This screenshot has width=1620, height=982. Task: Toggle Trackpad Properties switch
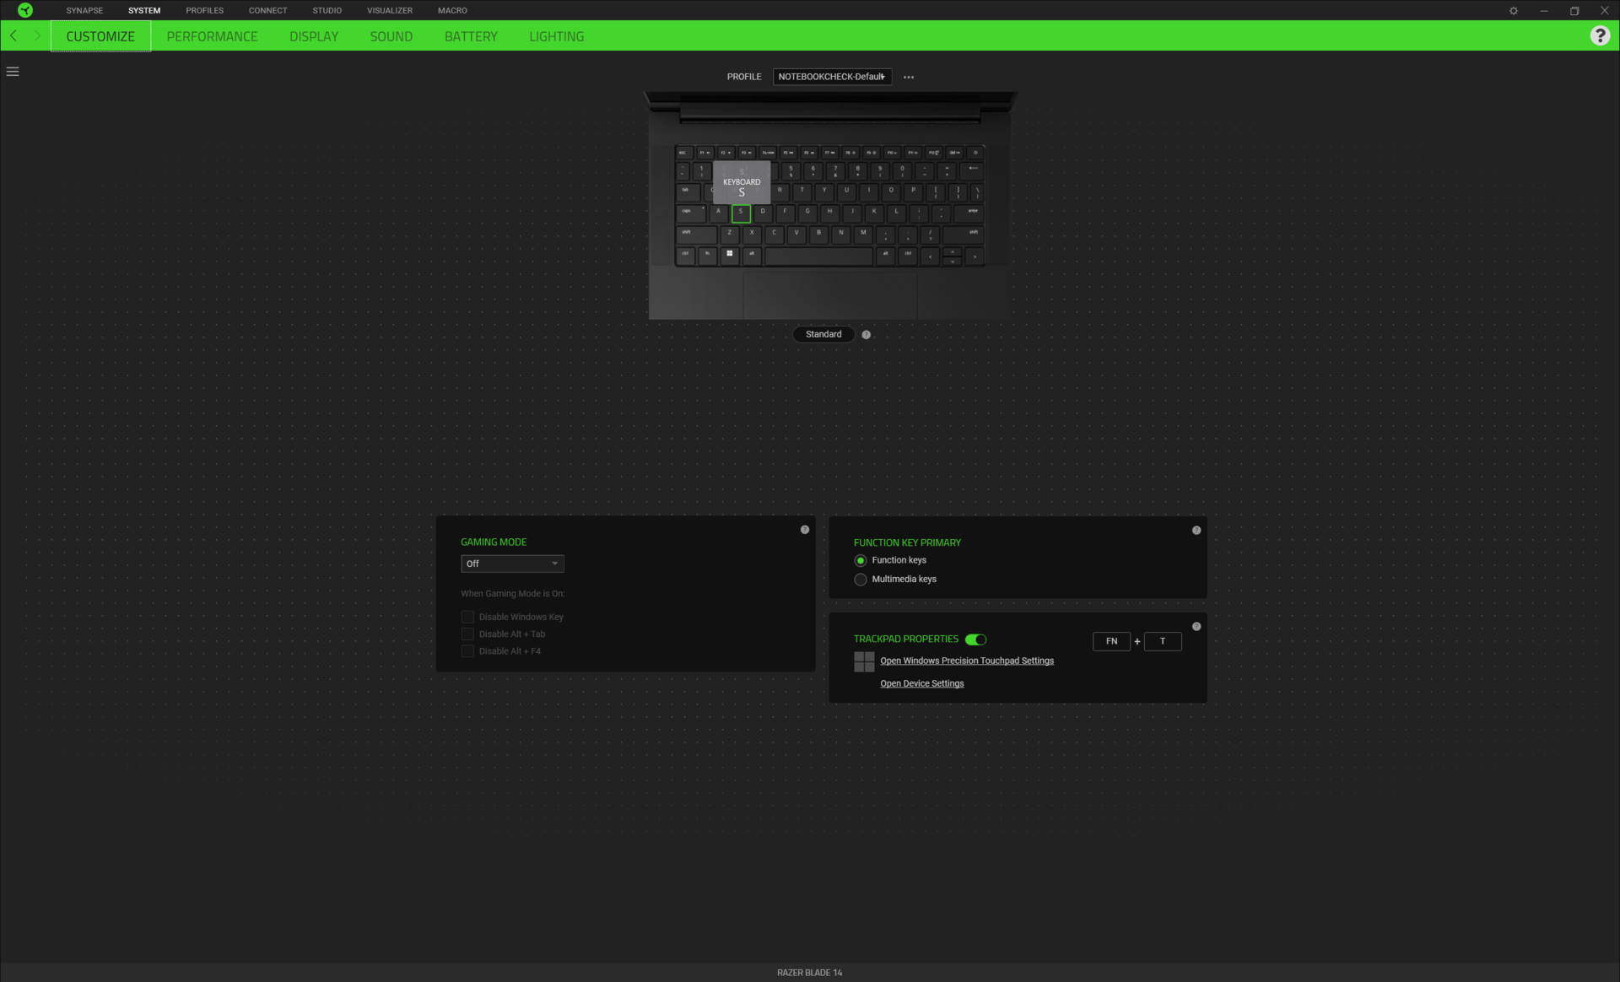[x=976, y=639]
